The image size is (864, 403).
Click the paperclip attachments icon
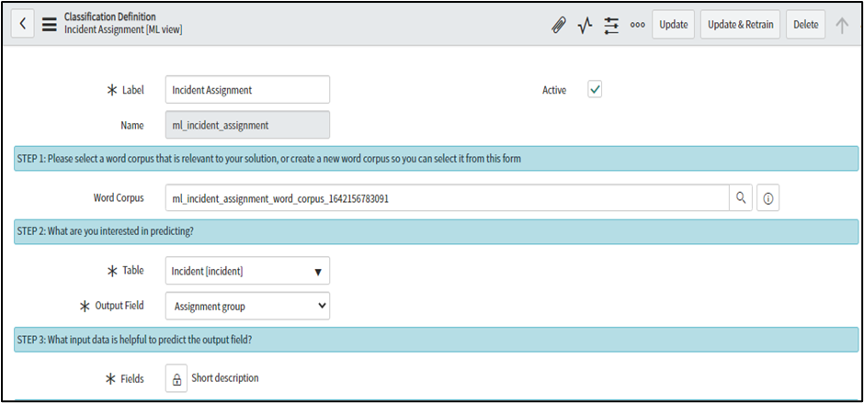pos(558,25)
